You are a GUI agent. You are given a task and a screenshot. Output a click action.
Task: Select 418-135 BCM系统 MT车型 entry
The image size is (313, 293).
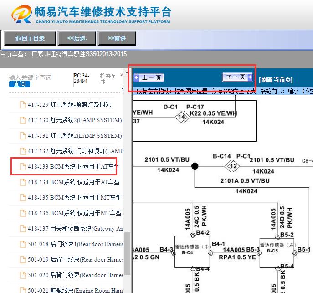(x=74, y=197)
